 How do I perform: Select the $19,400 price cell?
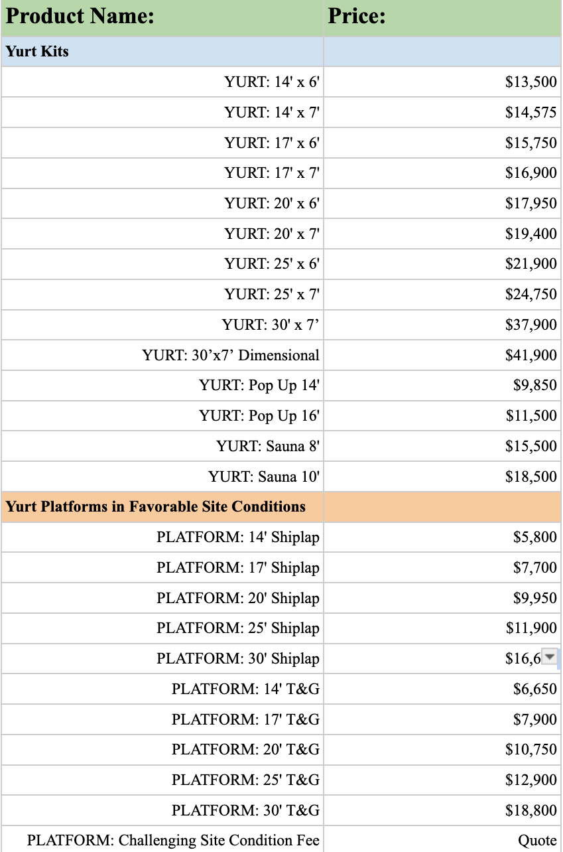coord(442,234)
